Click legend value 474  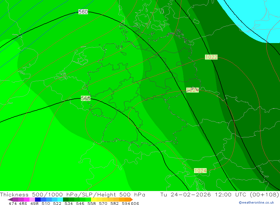[13, 203]
